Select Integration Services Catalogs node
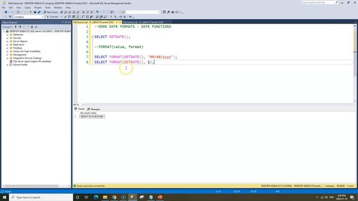The image size is (358, 201). 27,58
